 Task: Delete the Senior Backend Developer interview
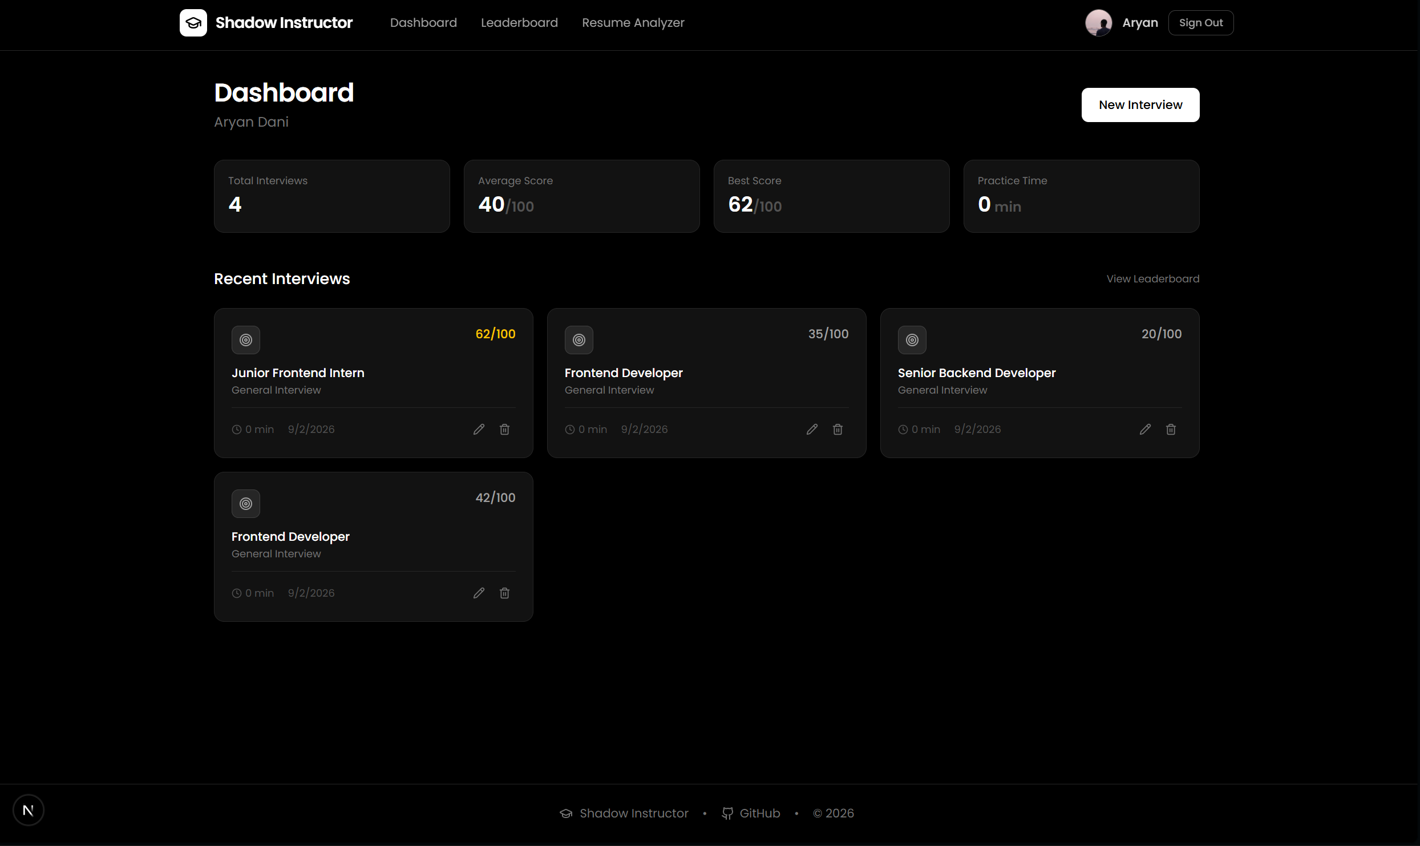pos(1171,430)
